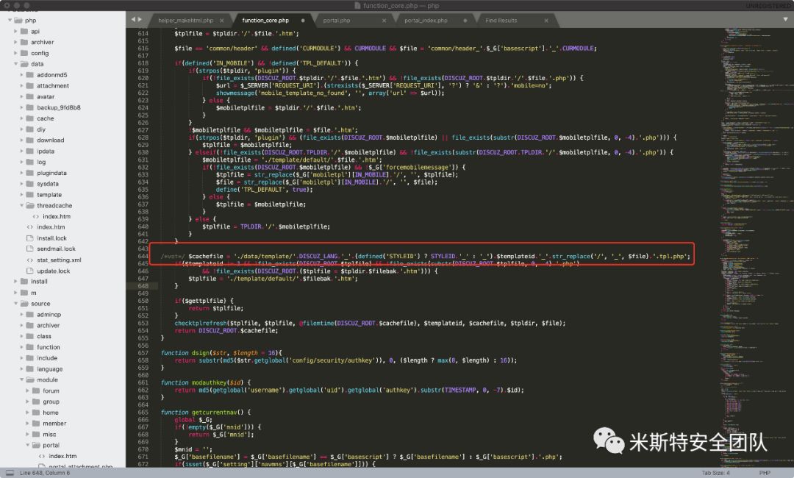Open the portal.php tab
The width and height of the screenshot is (794, 478).
click(337, 21)
